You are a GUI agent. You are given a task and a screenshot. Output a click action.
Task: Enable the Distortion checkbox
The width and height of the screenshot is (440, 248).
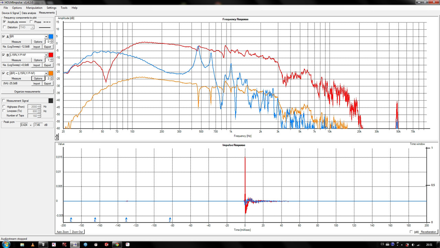click(x=4, y=27)
